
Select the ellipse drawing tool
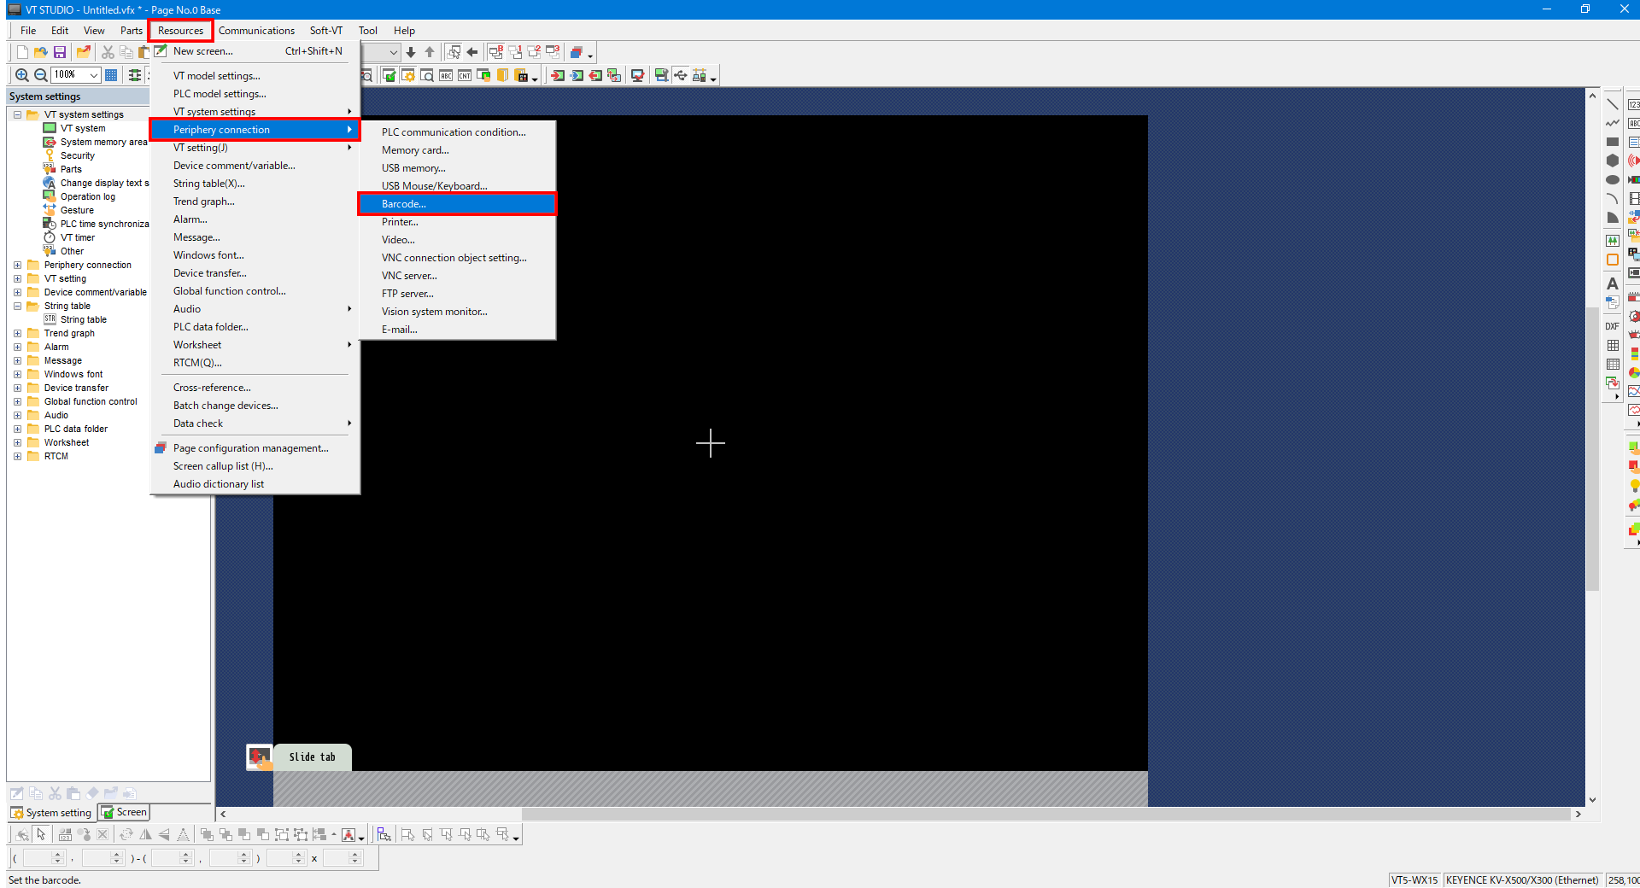(x=1612, y=179)
